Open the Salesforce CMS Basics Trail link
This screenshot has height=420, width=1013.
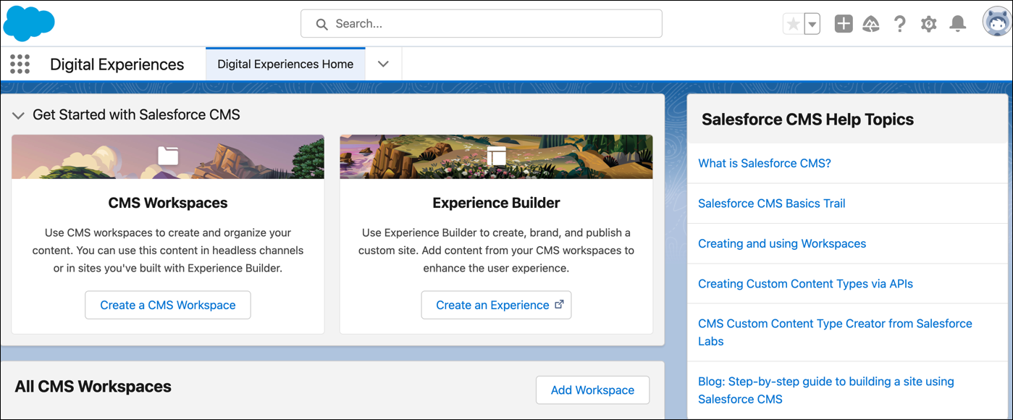tap(772, 203)
